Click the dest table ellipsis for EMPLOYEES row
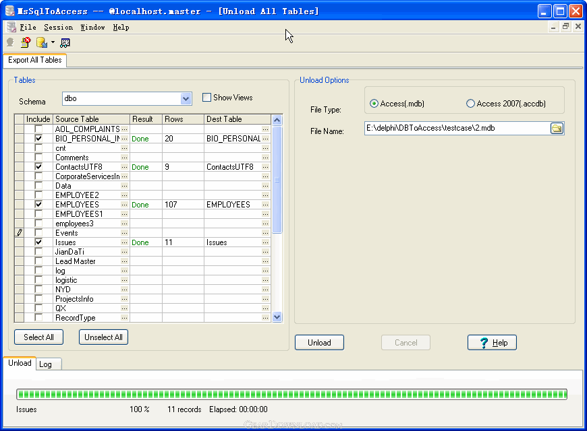This screenshot has height=431, width=587. [x=265, y=205]
